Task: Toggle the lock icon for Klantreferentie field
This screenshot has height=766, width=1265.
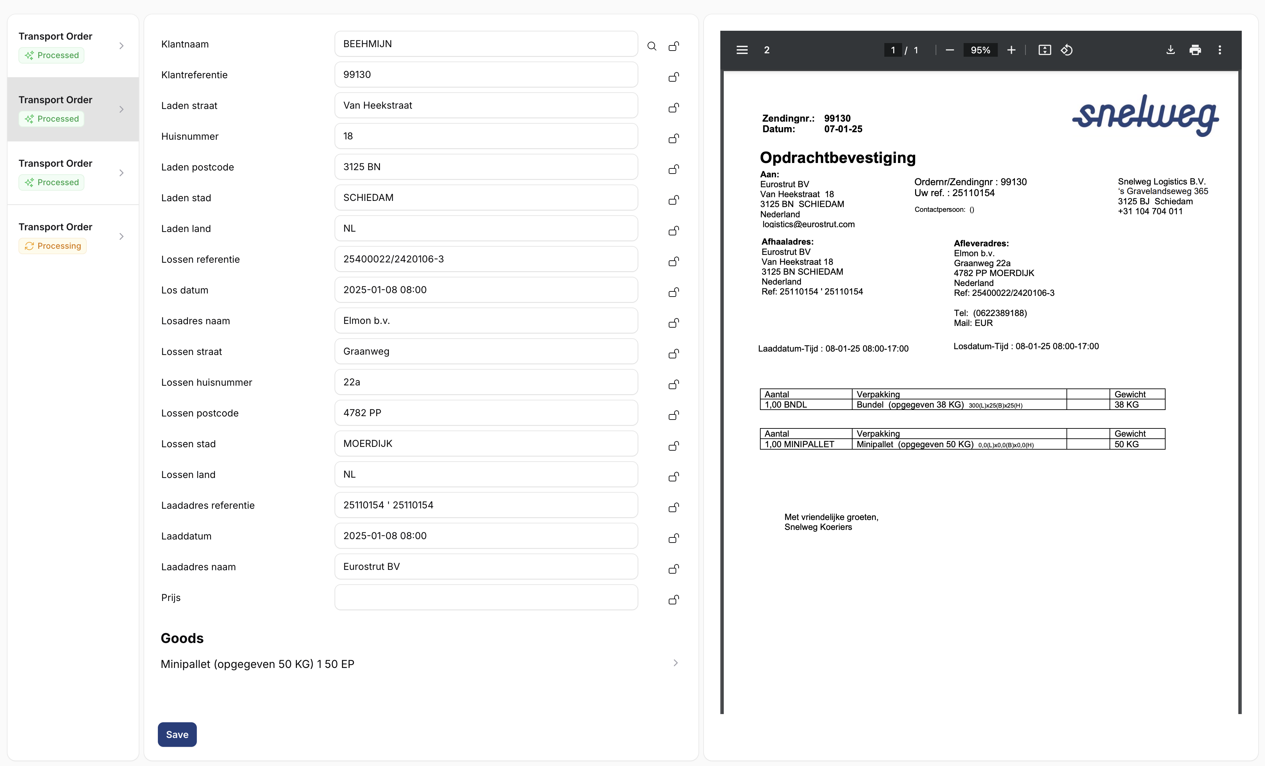Action: coord(674,77)
